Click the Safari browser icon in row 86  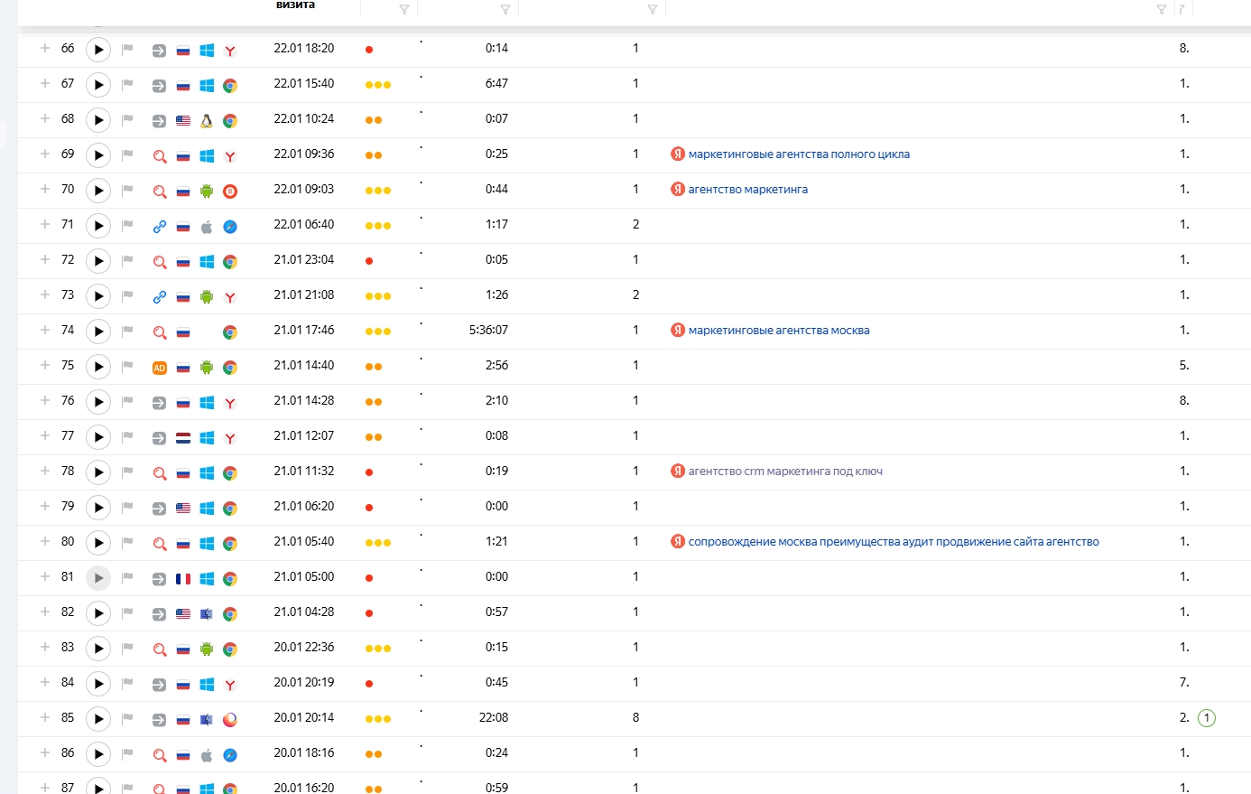click(x=230, y=755)
